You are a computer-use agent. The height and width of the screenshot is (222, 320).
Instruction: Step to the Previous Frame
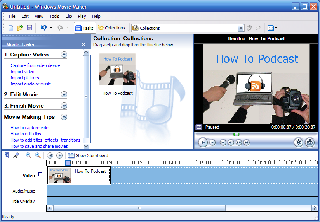[x=231, y=142]
